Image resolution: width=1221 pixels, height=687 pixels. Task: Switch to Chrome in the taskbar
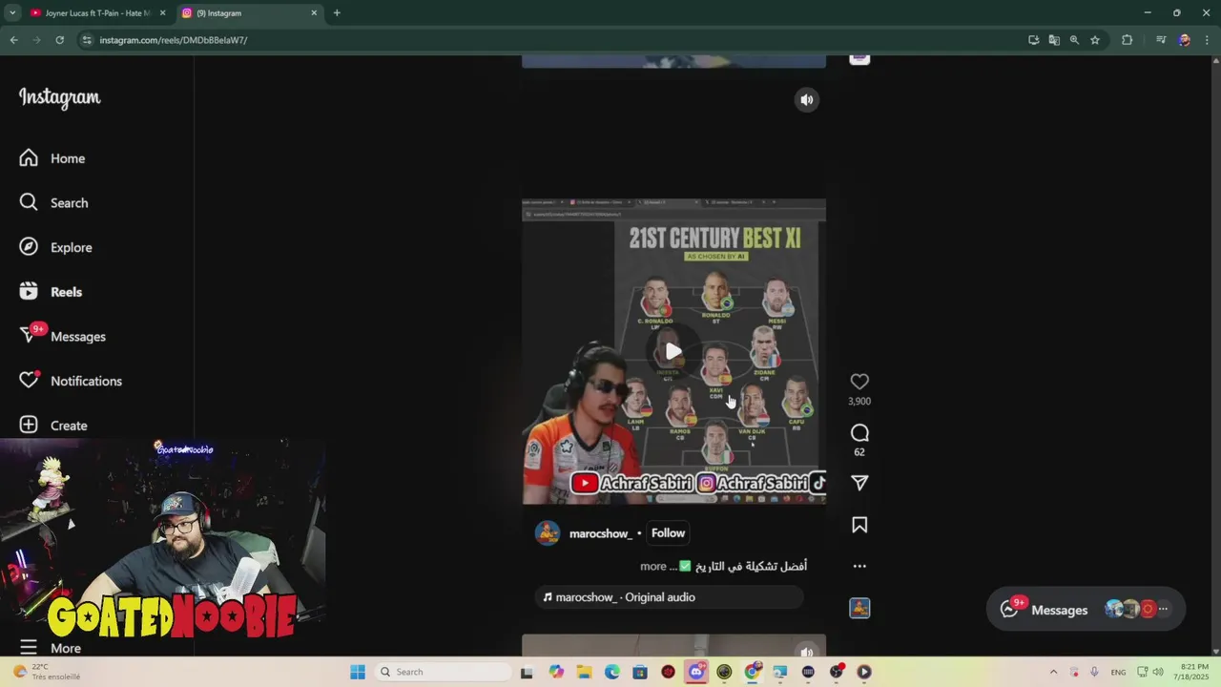(x=752, y=672)
